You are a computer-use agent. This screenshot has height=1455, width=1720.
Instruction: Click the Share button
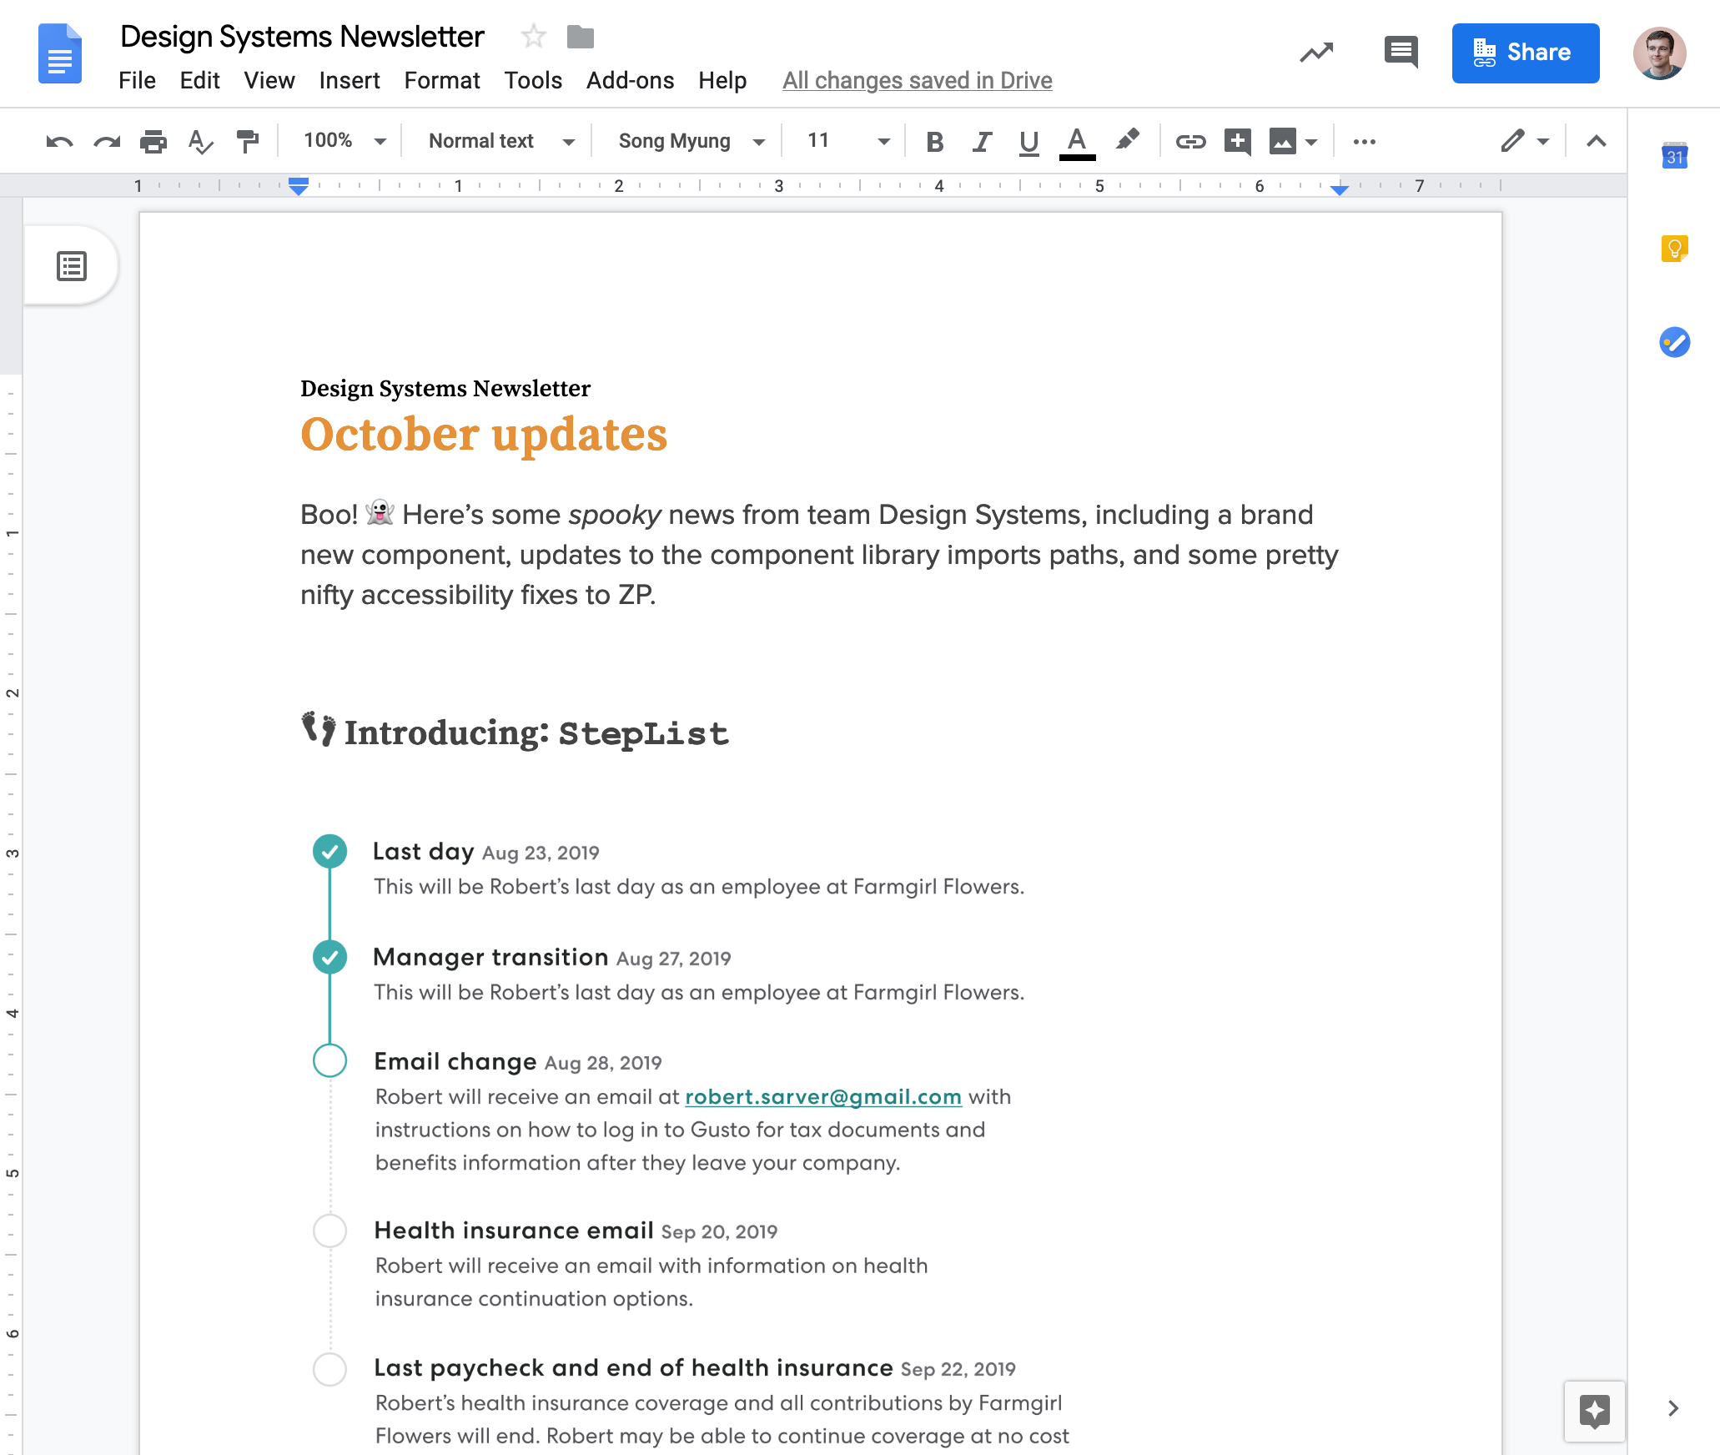(x=1524, y=52)
